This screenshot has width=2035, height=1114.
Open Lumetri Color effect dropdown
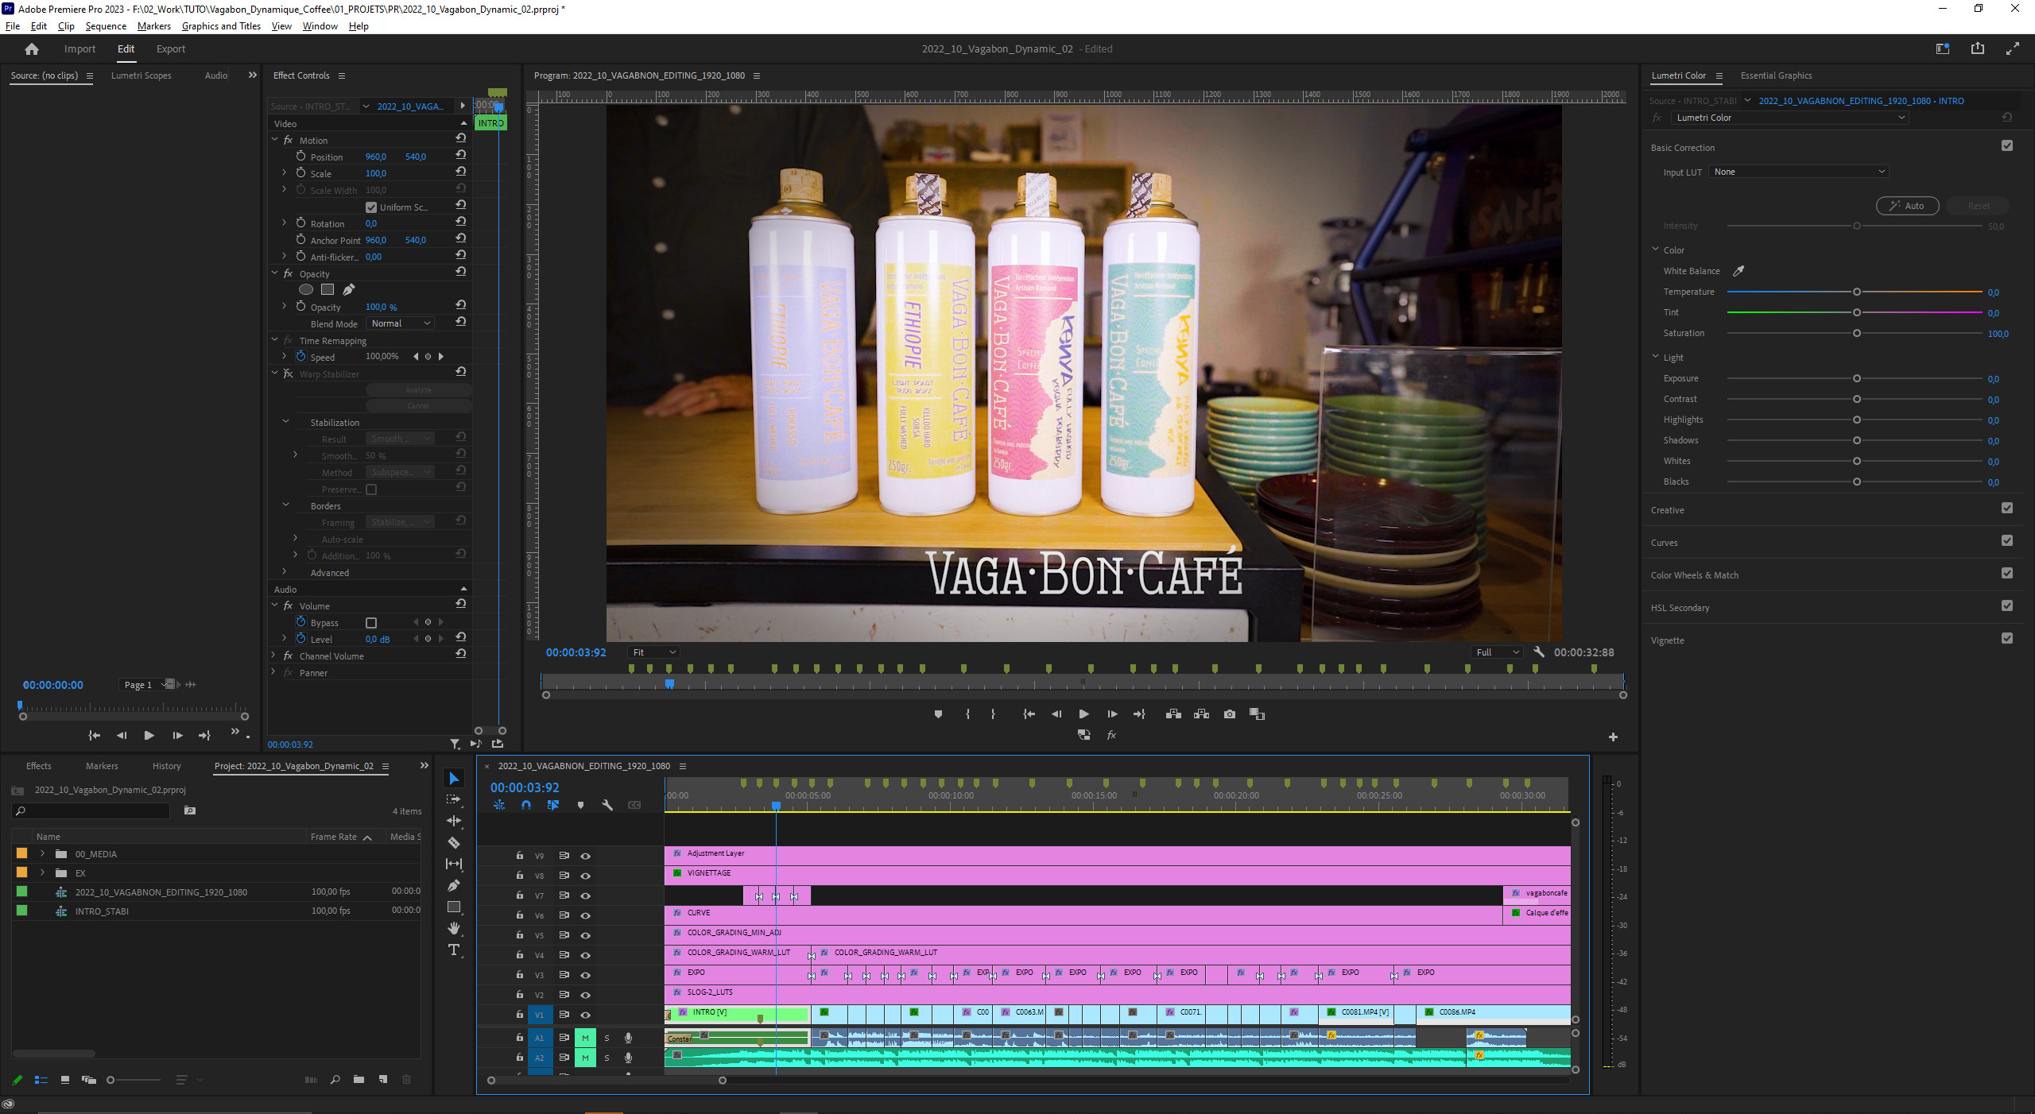(1790, 118)
